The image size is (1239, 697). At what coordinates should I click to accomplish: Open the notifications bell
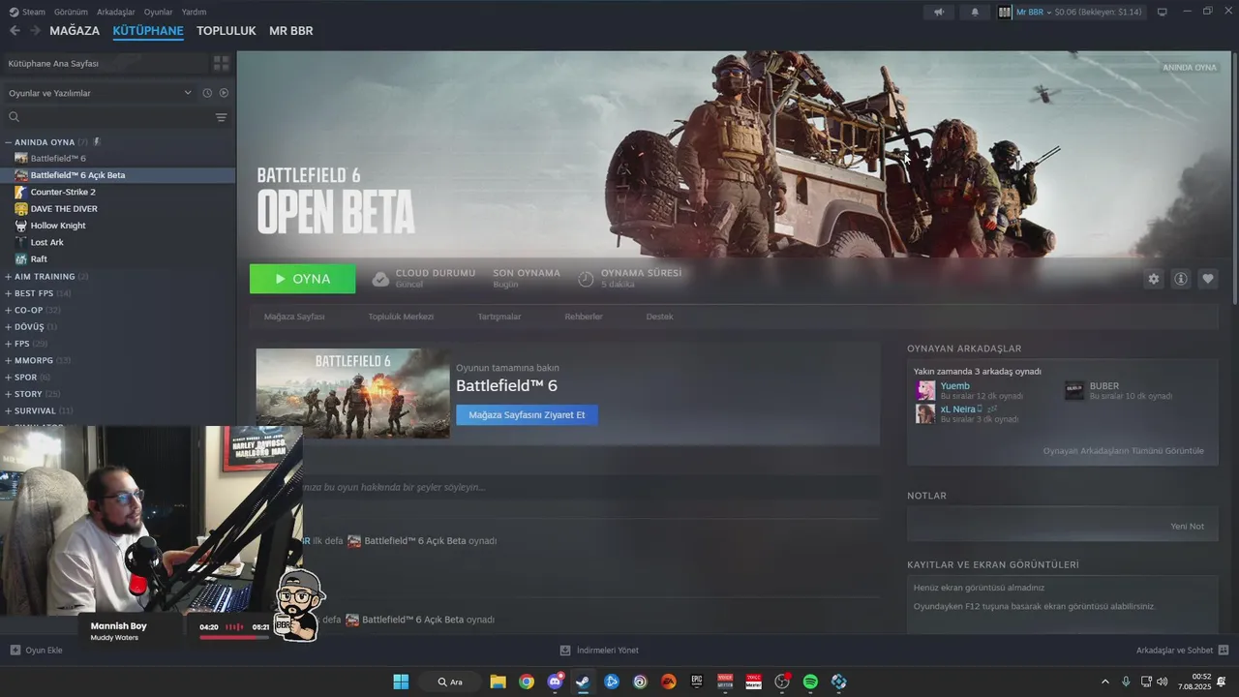click(975, 12)
